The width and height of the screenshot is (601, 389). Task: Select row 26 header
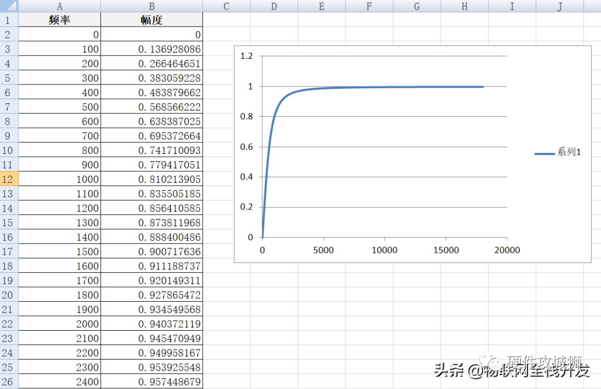[x=9, y=382]
